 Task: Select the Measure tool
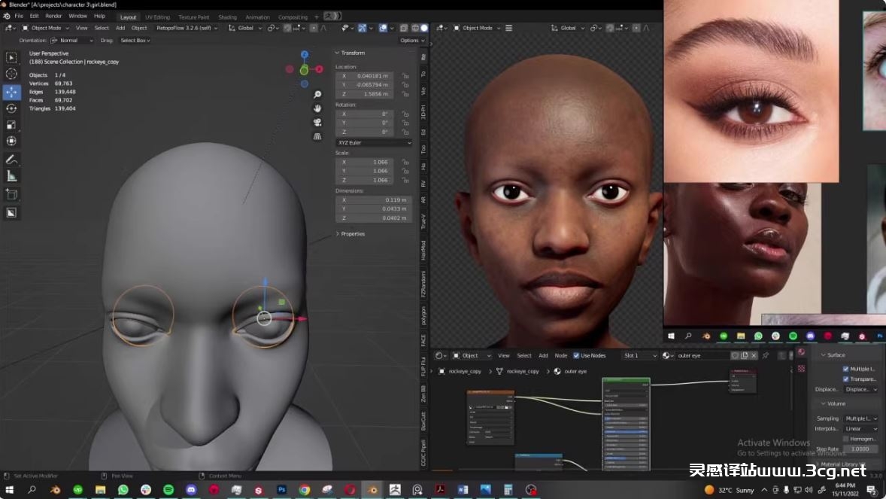tap(11, 176)
